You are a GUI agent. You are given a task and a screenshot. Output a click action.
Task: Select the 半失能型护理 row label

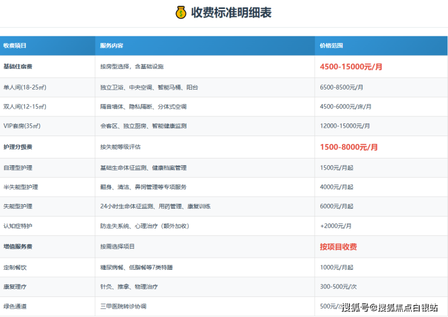(x=21, y=187)
